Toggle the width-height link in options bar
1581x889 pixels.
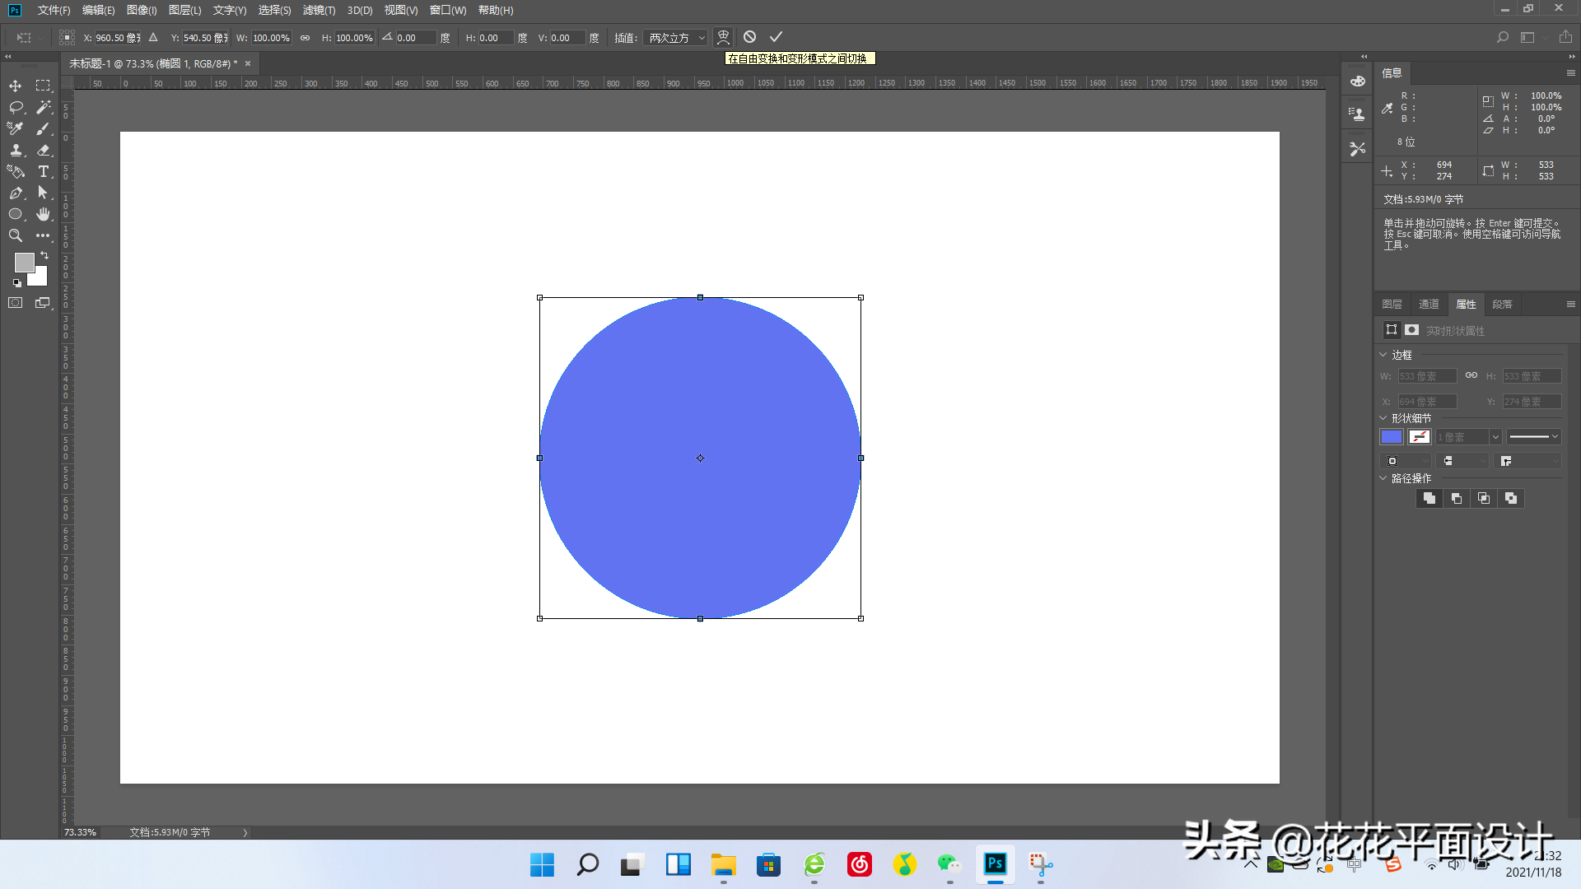click(305, 38)
